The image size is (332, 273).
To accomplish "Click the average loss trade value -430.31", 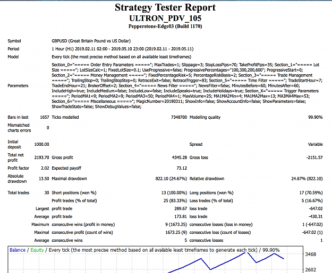I will pos(316,217).
